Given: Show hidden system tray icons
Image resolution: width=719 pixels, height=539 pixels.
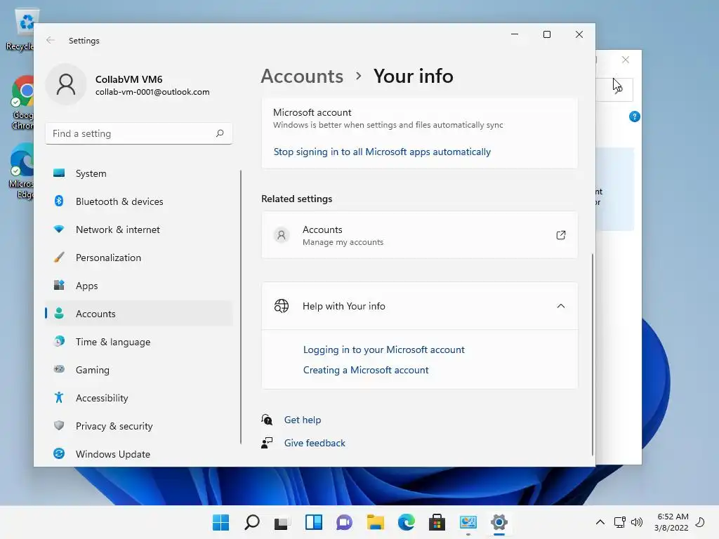Looking at the screenshot, I should [x=600, y=522].
